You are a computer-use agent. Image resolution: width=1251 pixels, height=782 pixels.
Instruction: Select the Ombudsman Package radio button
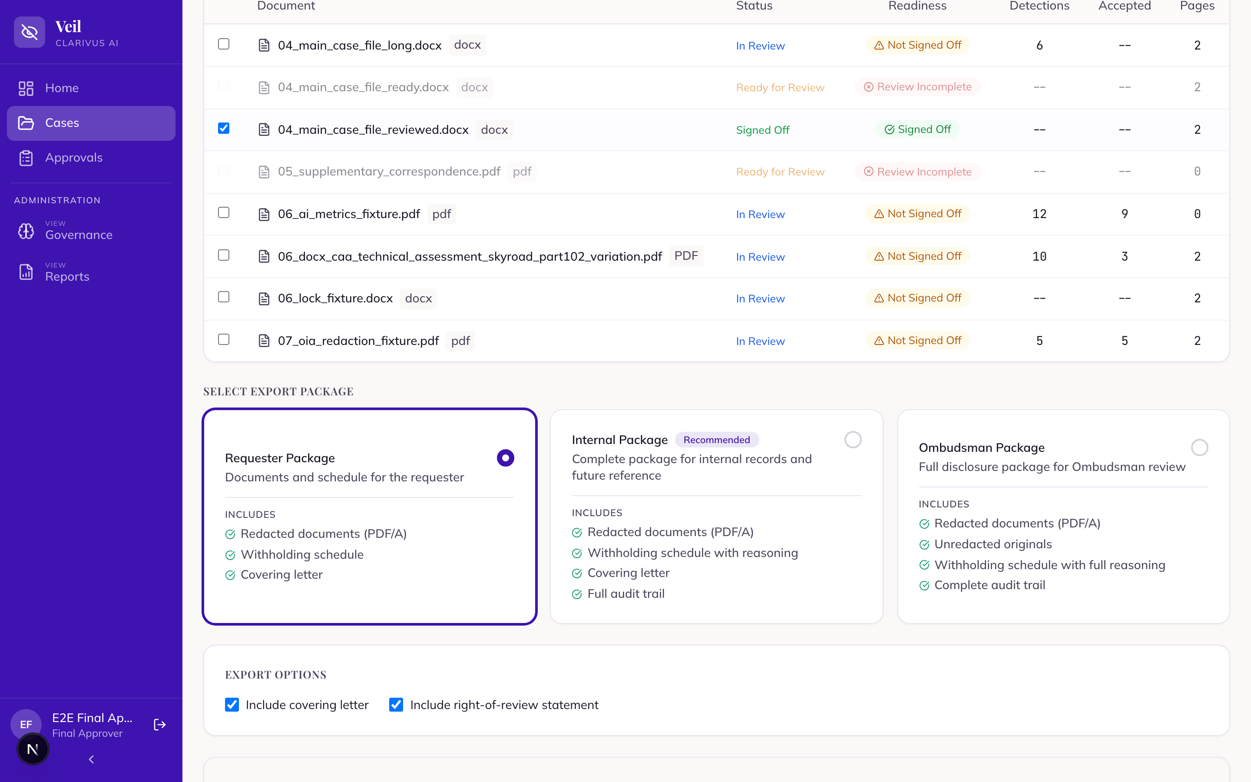[1200, 447]
